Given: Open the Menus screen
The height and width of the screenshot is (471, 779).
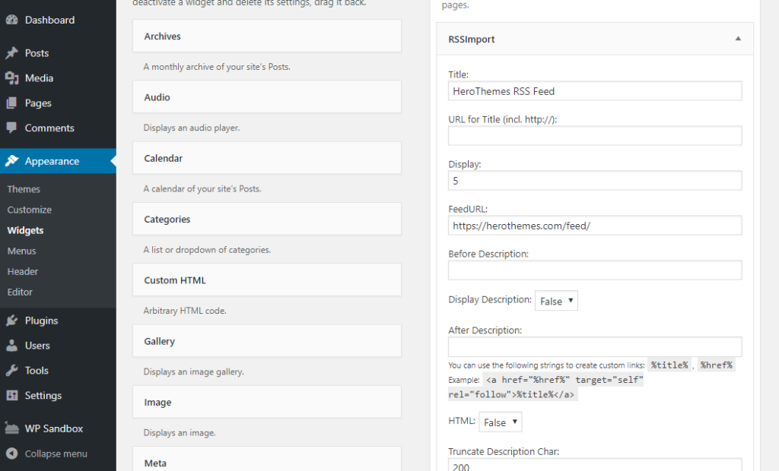Looking at the screenshot, I should tap(21, 250).
